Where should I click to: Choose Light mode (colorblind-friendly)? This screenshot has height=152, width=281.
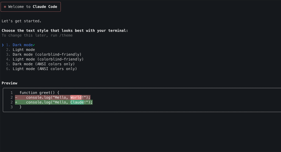click(x=48, y=59)
